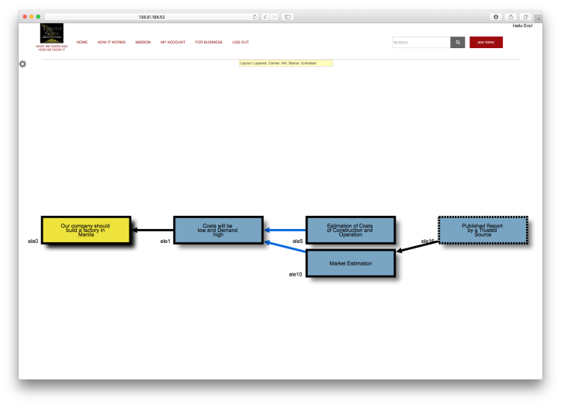The width and height of the screenshot is (561, 406).
Task: Toggle Safari sidebar button
Action: click(287, 16)
